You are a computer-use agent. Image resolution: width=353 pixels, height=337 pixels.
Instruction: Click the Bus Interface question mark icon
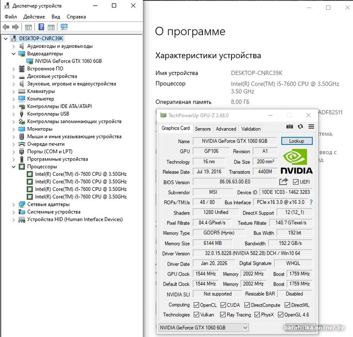click(x=311, y=202)
